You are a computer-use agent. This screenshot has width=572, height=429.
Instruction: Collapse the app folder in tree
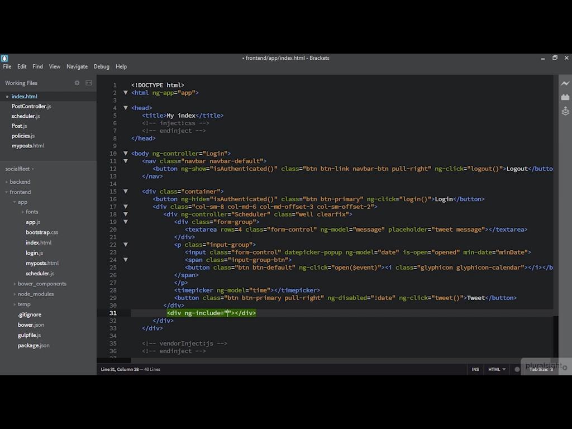coord(22,202)
